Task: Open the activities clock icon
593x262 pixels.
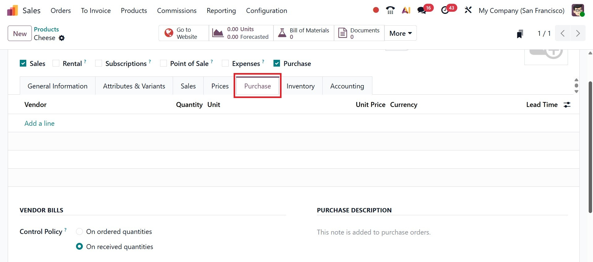Action: click(445, 10)
